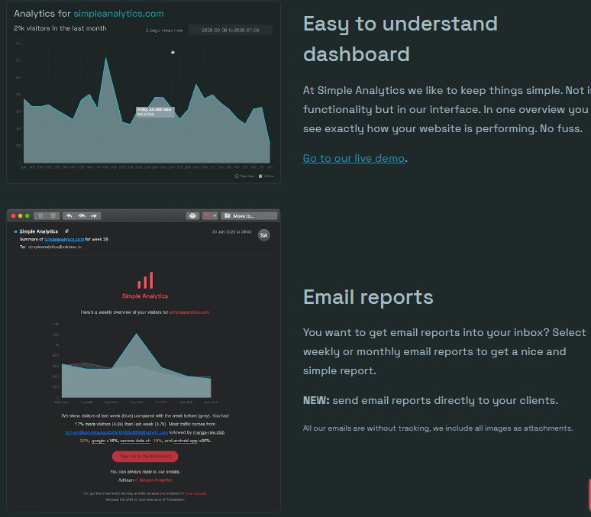Click the reply-all double arrow icon
The width and height of the screenshot is (591, 517).
tap(82, 215)
